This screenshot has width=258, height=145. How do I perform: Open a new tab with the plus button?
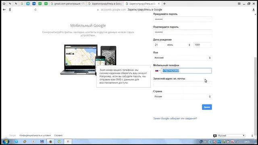coord(164,4)
